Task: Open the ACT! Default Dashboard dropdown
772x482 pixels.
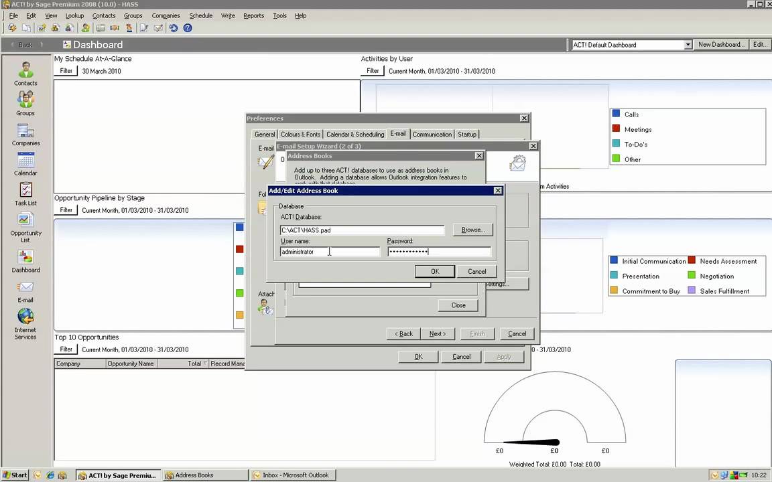Action: click(x=688, y=45)
